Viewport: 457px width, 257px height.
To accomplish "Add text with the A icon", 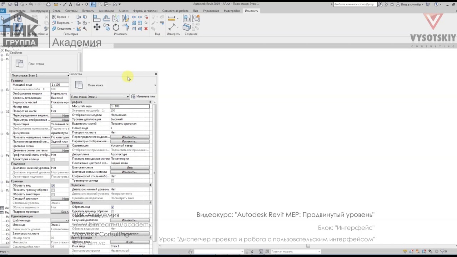I will (x=70, y=4).
